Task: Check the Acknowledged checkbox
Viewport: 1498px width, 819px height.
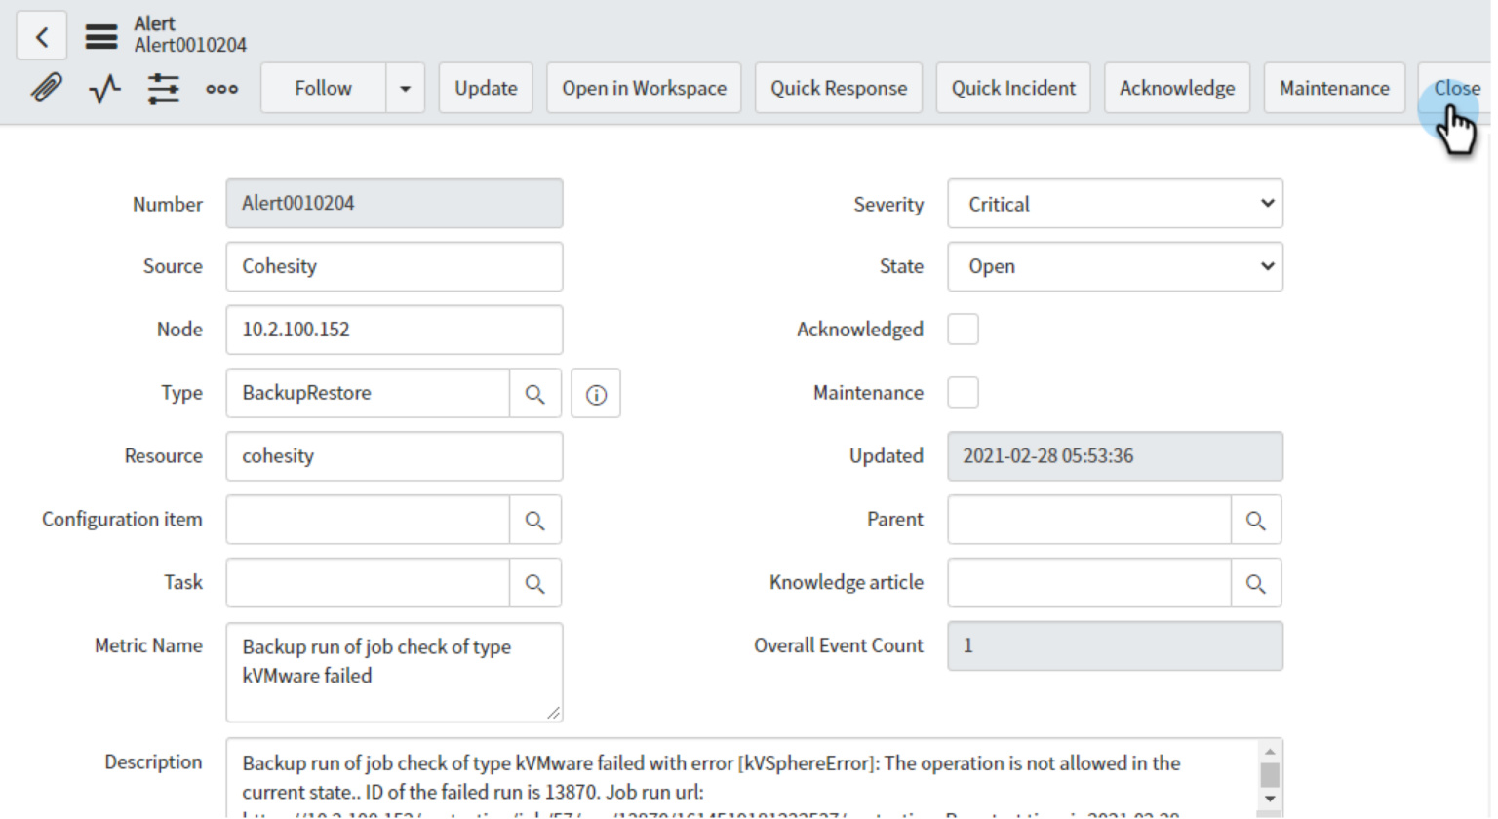Action: tap(963, 330)
